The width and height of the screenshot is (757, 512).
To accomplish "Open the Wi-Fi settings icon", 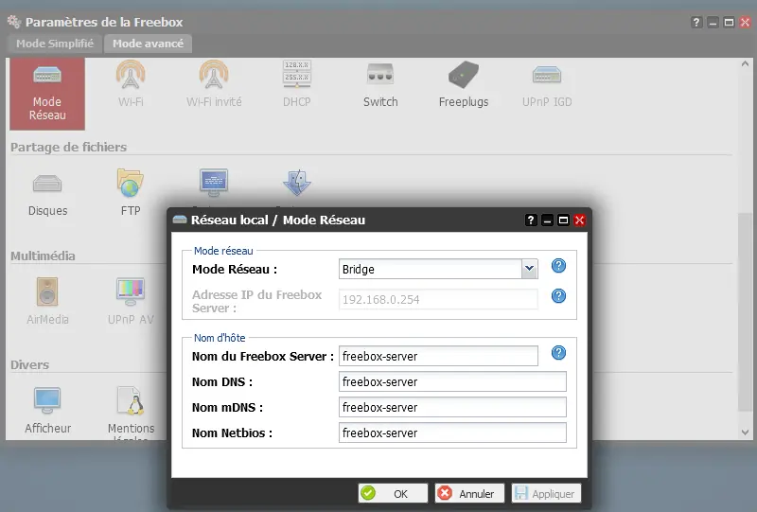I will tap(131, 83).
